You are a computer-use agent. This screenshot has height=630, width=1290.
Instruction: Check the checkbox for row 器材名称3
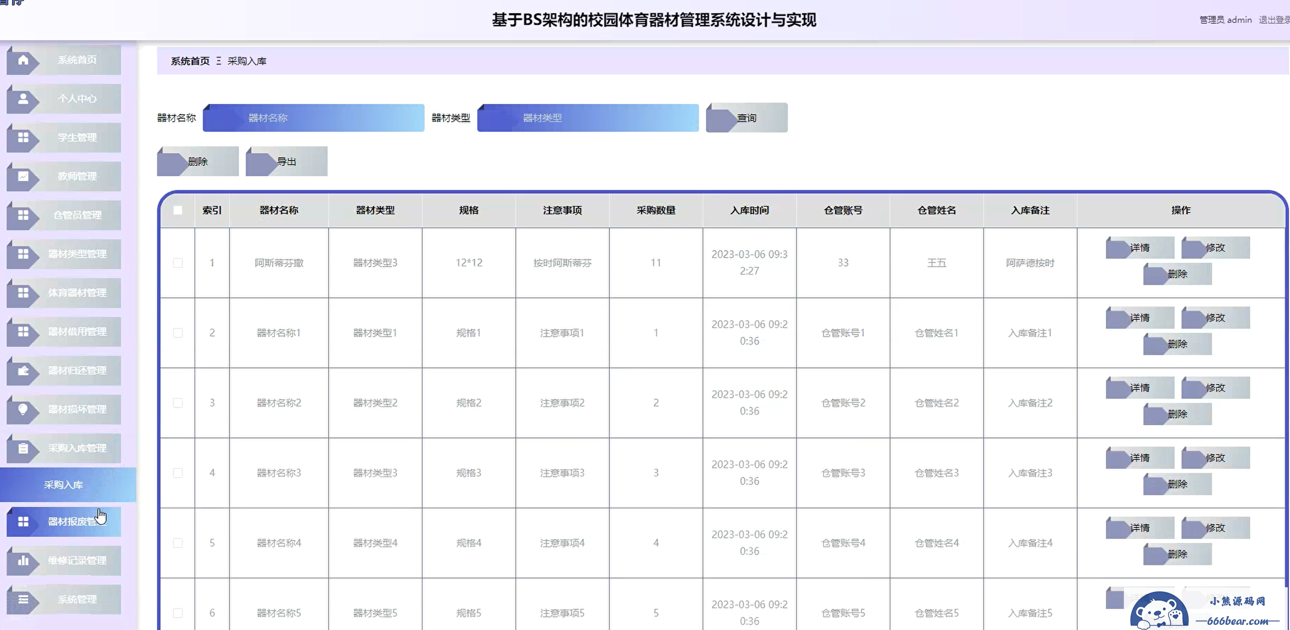[178, 473]
